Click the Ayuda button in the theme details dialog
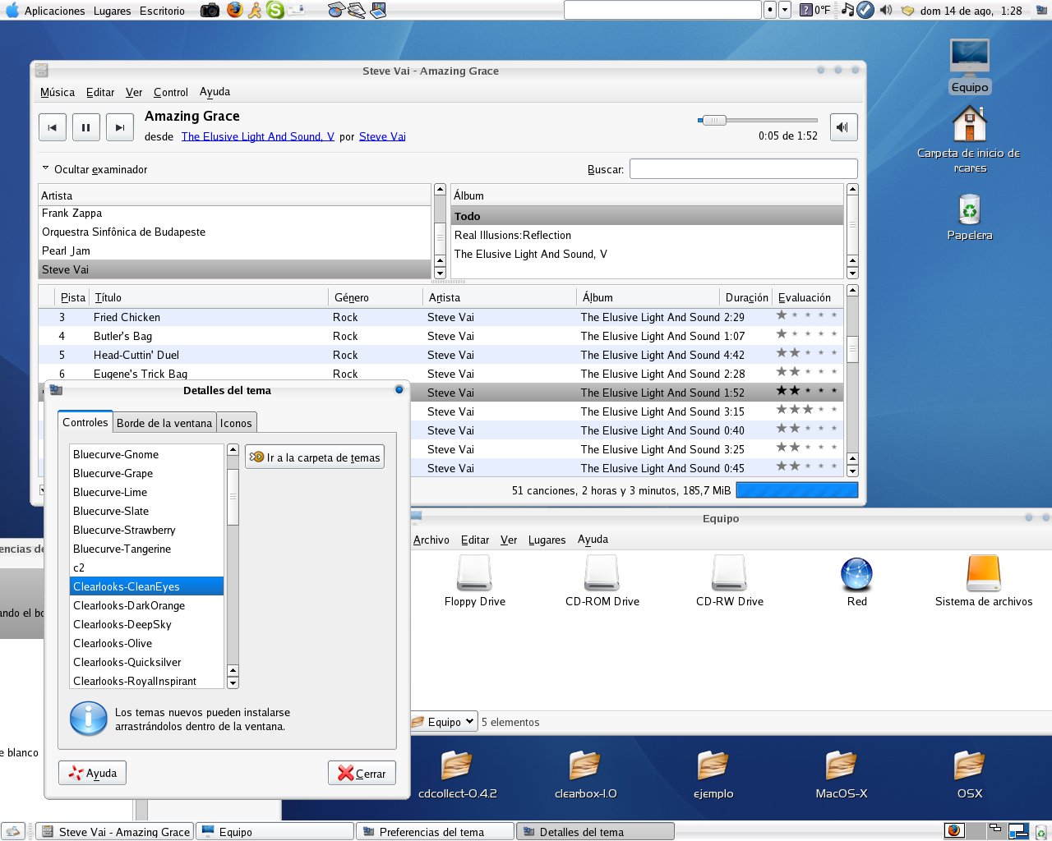 [92, 773]
